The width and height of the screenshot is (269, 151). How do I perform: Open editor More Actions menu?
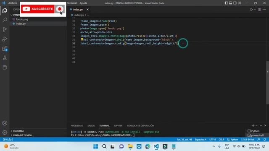pos(264,9)
